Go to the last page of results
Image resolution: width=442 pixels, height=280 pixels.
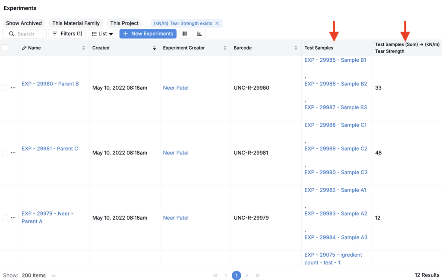tap(258, 275)
